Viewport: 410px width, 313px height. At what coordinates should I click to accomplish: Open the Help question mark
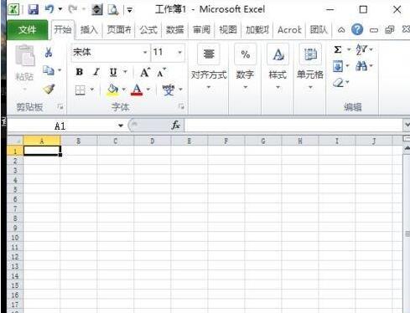pos(357,29)
